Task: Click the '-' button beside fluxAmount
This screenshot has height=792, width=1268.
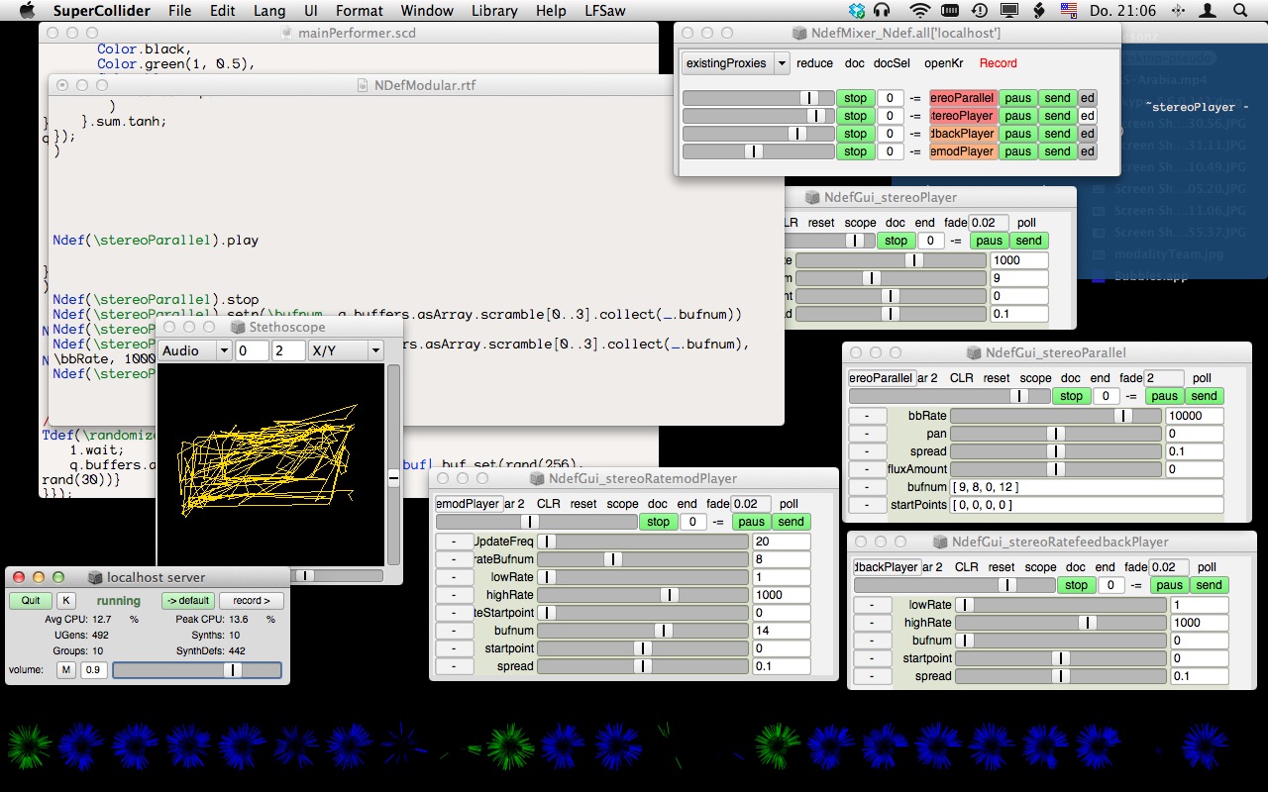Action: click(x=868, y=469)
